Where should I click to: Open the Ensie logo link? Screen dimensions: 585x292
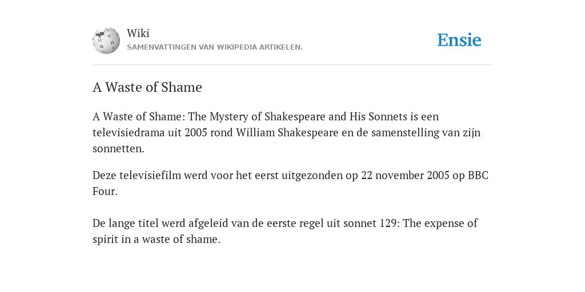coord(459,40)
